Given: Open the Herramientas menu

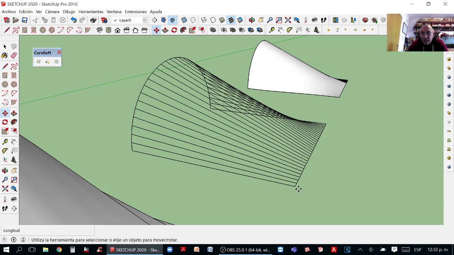Looking at the screenshot, I should click(x=91, y=12).
